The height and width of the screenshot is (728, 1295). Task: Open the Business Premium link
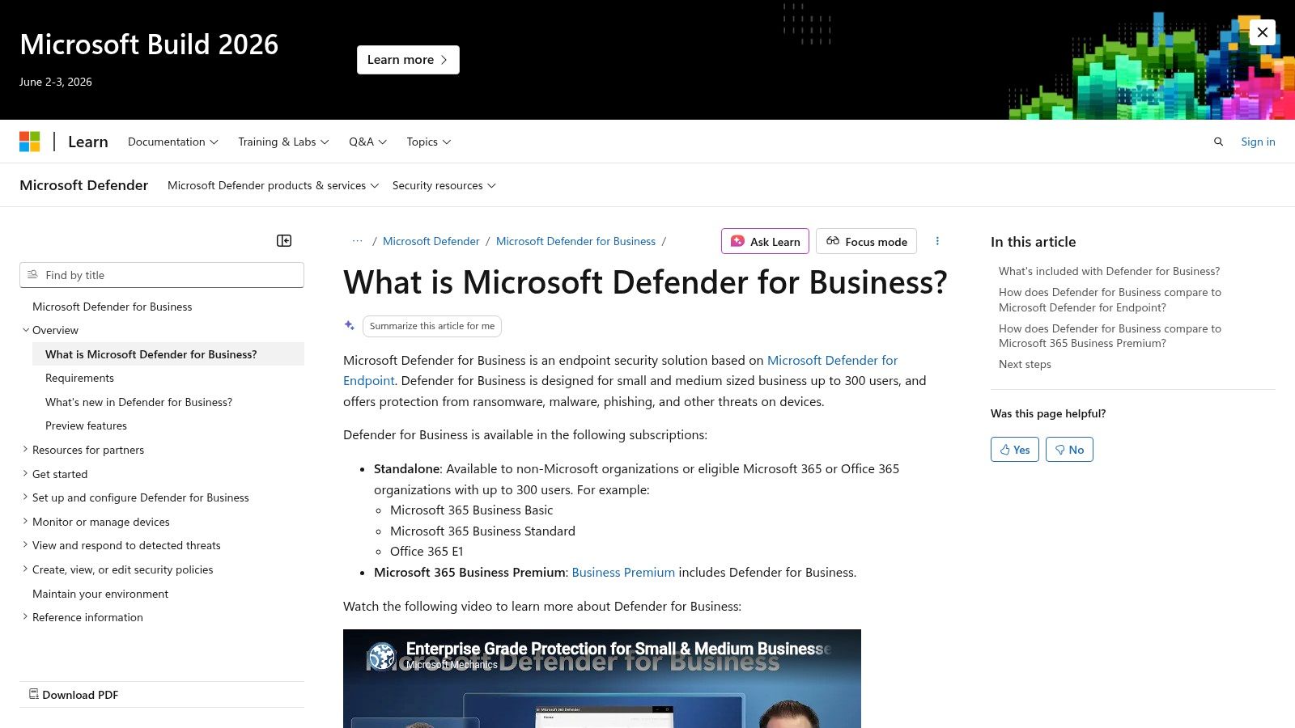tap(623, 572)
